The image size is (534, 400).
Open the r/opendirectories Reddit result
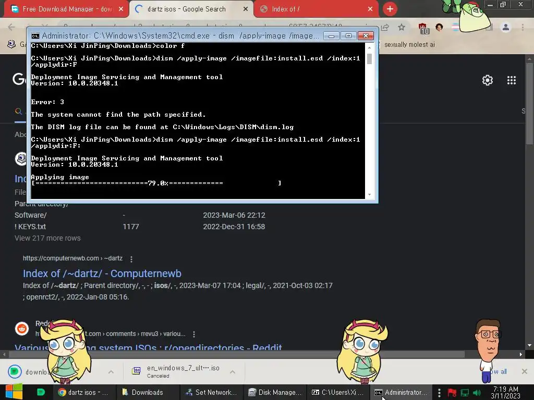click(x=149, y=347)
